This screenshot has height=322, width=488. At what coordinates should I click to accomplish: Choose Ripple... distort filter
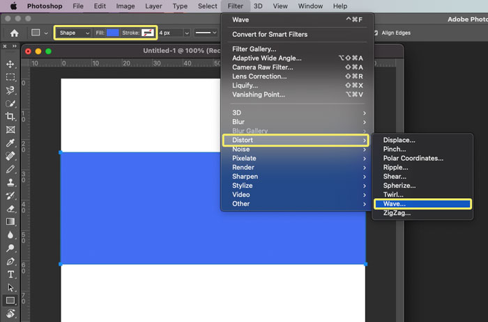coord(422,168)
